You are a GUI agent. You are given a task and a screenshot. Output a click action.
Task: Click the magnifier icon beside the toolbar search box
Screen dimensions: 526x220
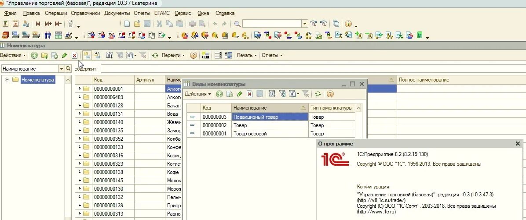[x=237, y=24]
